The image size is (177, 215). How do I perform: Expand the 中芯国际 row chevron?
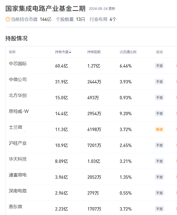pos(176,66)
